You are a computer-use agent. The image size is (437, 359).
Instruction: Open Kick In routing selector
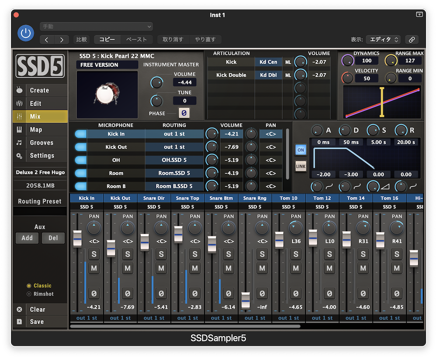(174, 134)
